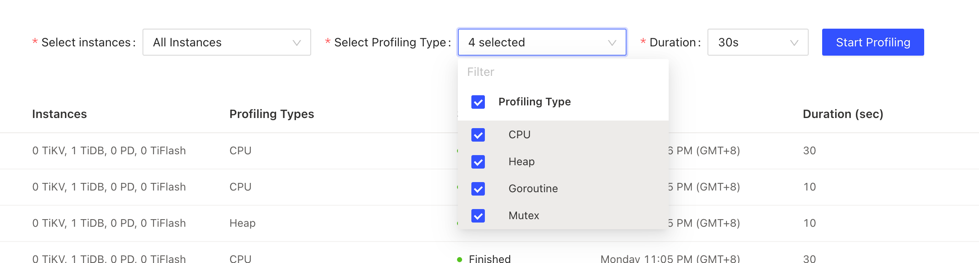This screenshot has width=979, height=263.
Task: Click the Filter input field
Action: pos(563,72)
